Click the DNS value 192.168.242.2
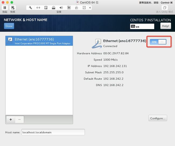Screen dimensions: 175x146 coord(113,85)
